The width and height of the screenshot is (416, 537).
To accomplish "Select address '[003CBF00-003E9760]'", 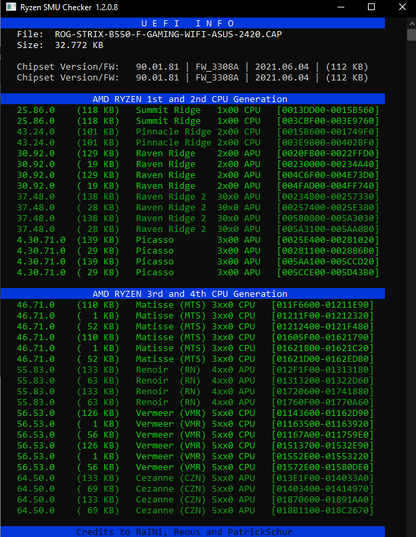I will click(x=328, y=121).
